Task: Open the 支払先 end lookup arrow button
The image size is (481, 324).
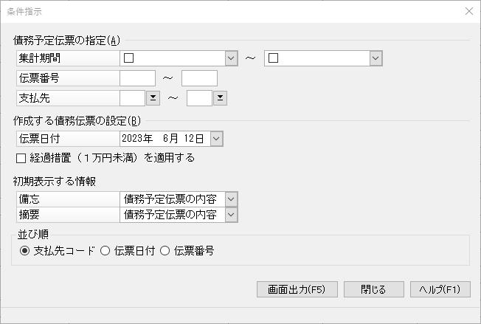Action: pos(220,98)
